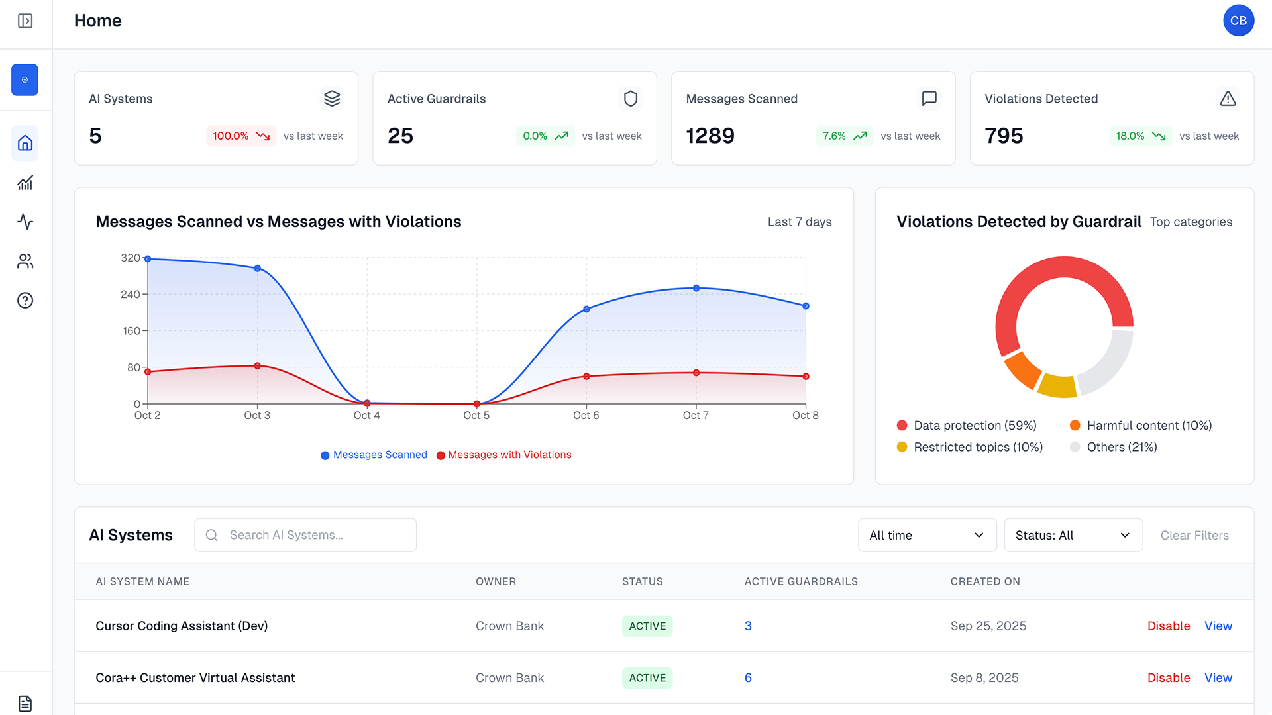
Task: Toggle the sidebar collapse icon
Action: (25, 21)
